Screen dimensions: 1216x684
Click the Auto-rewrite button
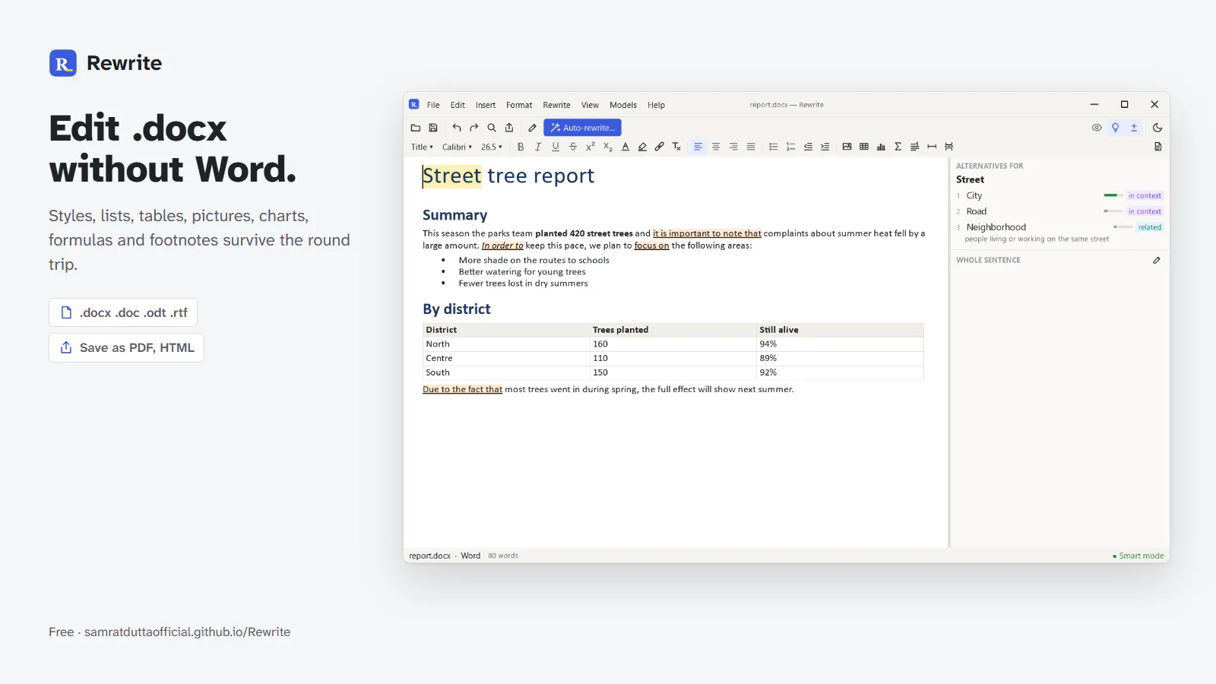(582, 128)
